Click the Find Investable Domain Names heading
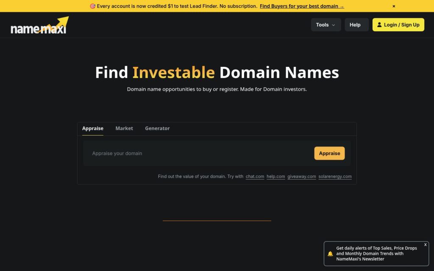The width and height of the screenshot is (434, 271). [217, 72]
